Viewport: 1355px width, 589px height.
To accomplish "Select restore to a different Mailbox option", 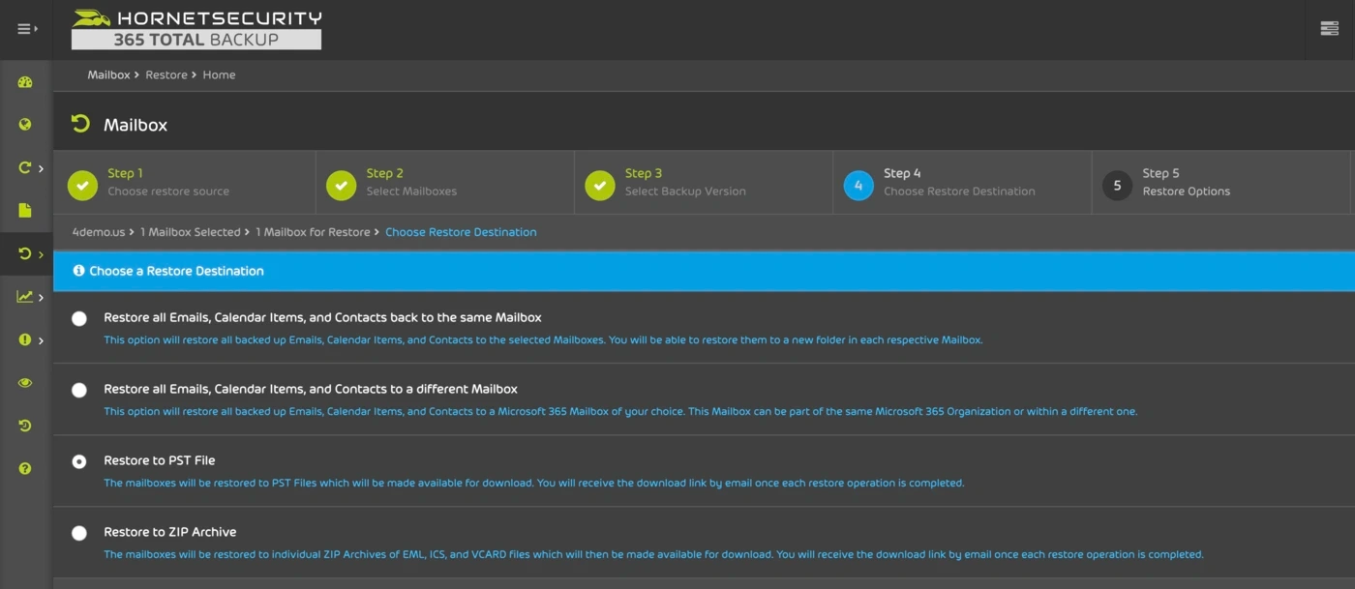I will click(x=79, y=390).
